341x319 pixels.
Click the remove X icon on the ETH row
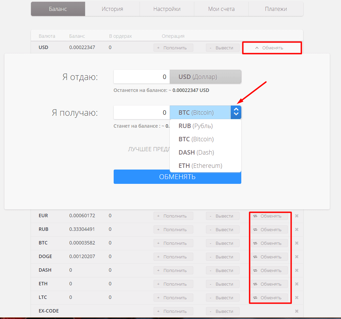coord(296,284)
